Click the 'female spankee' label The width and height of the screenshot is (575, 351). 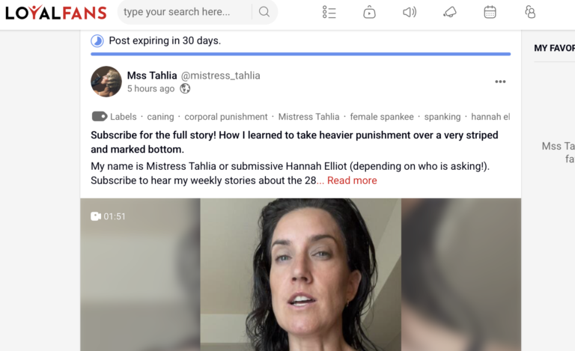[x=382, y=117]
